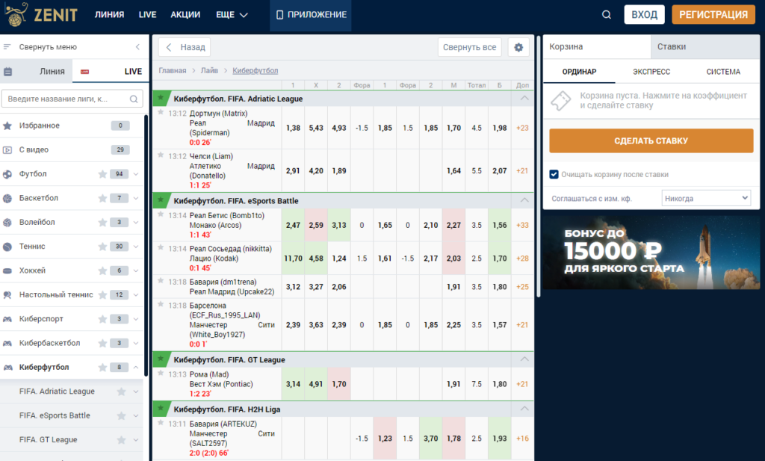
Task: Toggle green star of H2H Liga header
Action: (x=161, y=409)
